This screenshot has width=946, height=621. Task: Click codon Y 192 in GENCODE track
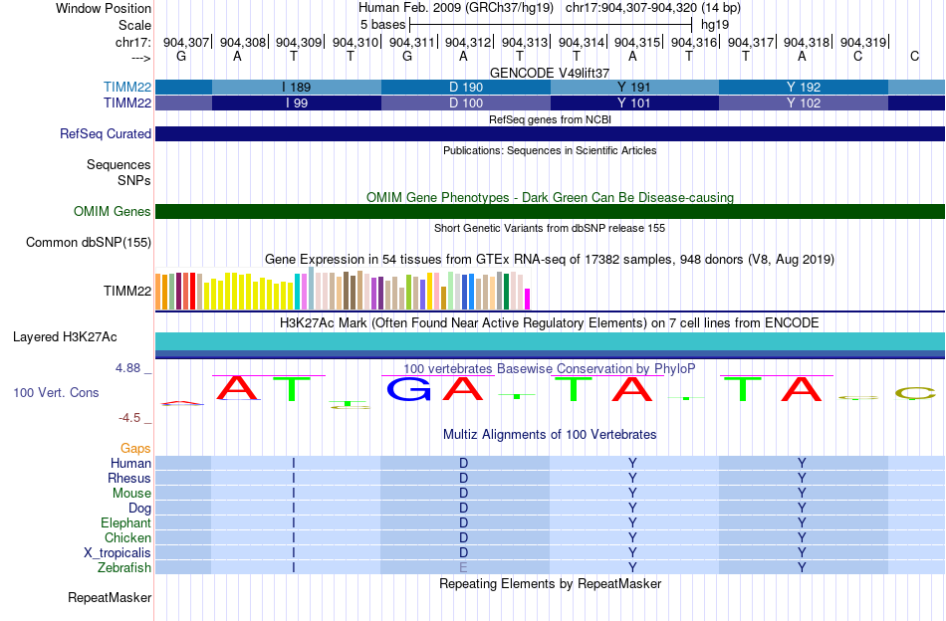pyautogui.click(x=804, y=87)
